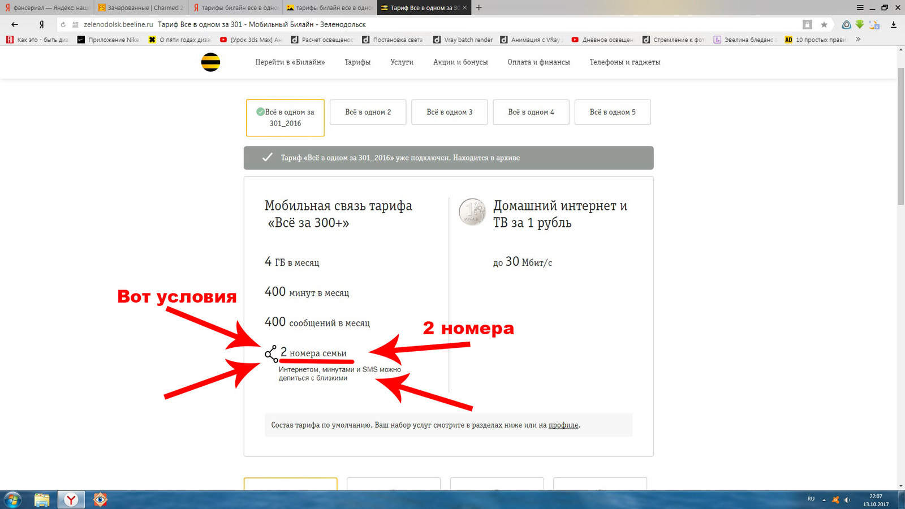Open bookmark Как это - быть диз
Viewport: 905px width, 509px height.
(x=37, y=40)
